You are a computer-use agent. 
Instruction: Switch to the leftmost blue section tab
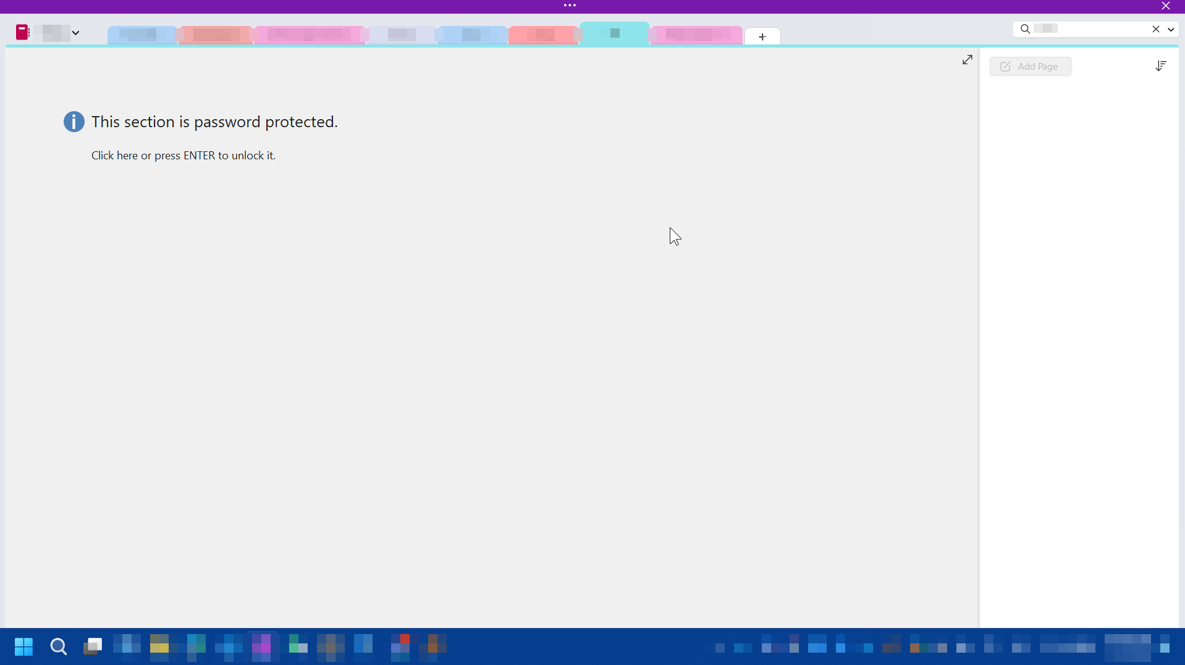(141, 35)
